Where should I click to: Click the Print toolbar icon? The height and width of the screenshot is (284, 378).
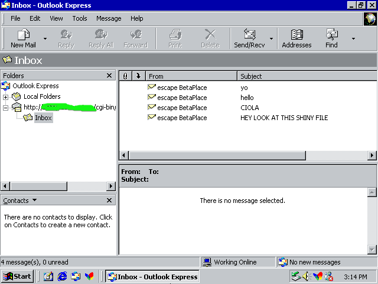point(175,35)
